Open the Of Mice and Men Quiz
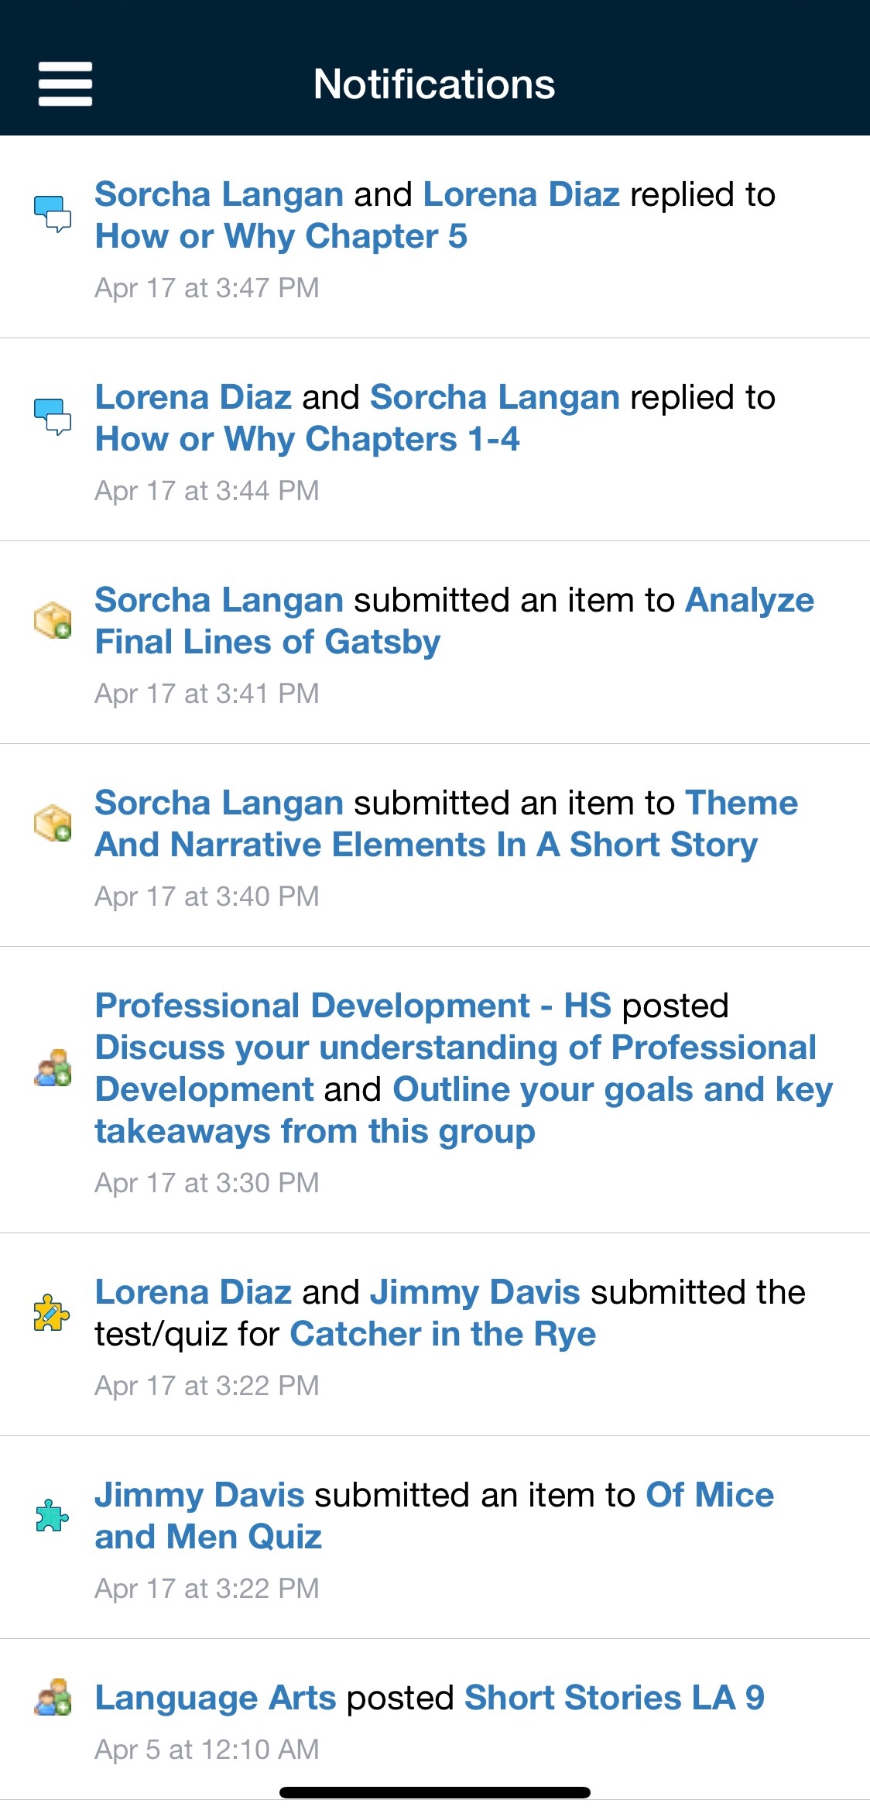Screen dimensions: 870x1817 click(x=207, y=1538)
